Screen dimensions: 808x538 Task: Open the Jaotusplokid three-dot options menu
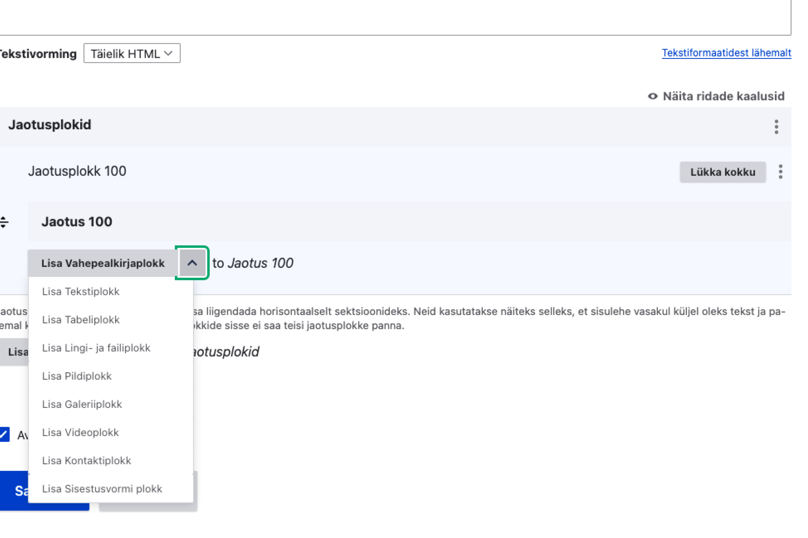(776, 127)
